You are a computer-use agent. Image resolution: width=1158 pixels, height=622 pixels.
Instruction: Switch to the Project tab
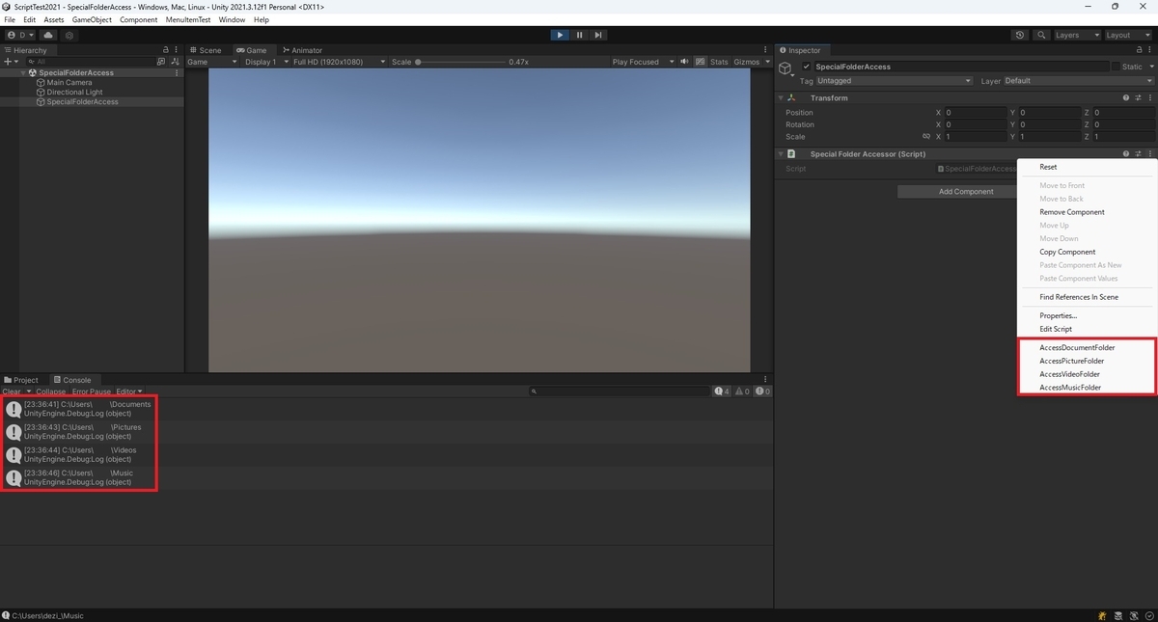(x=26, y=380)
